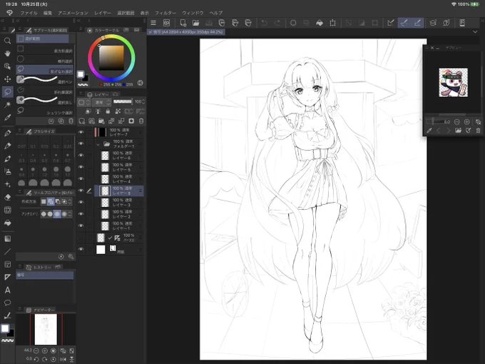The width and height of the screenshot is (485, 364).
Task: Select the Zoom magnifier tool
Action: [7, 41]
